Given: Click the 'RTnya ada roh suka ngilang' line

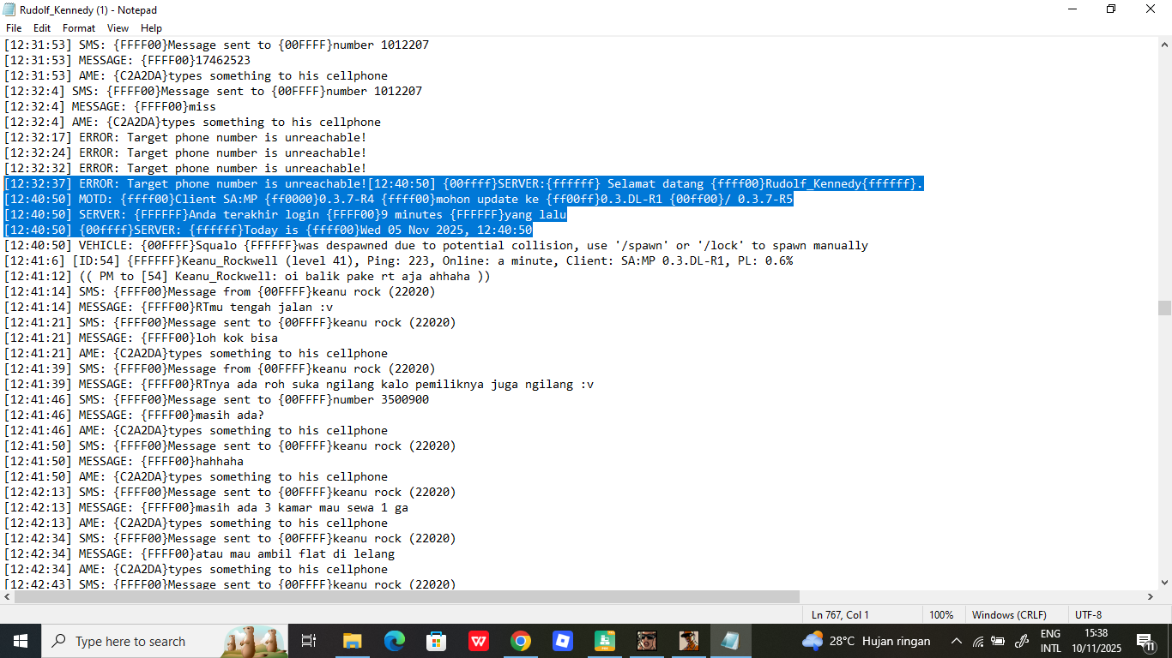Looking at the screenshot, I should [x=299, y=384].
